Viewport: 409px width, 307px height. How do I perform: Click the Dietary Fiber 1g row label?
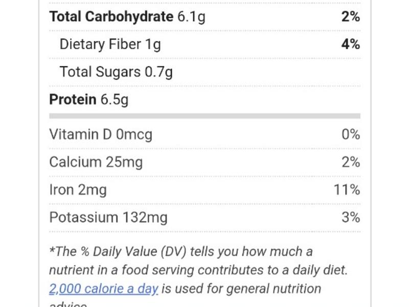(110, 45)
